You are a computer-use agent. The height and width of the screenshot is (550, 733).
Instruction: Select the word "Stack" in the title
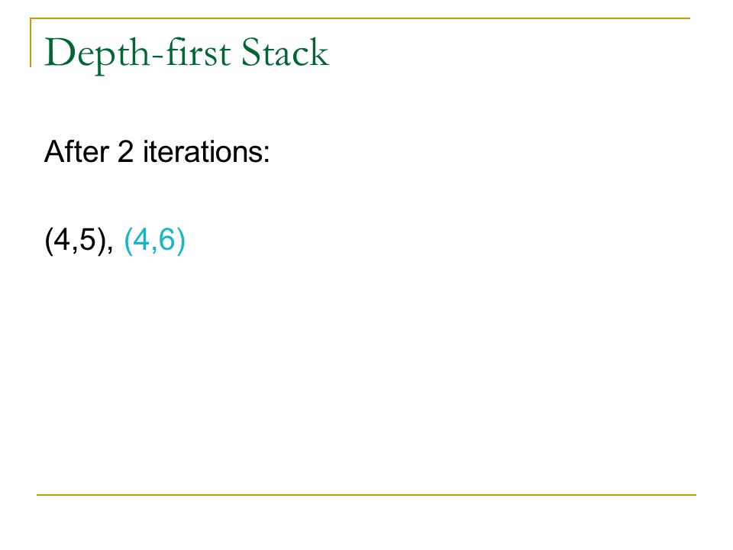285,52
